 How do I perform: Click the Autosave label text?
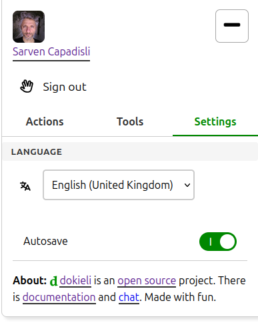tap(45, 241)
